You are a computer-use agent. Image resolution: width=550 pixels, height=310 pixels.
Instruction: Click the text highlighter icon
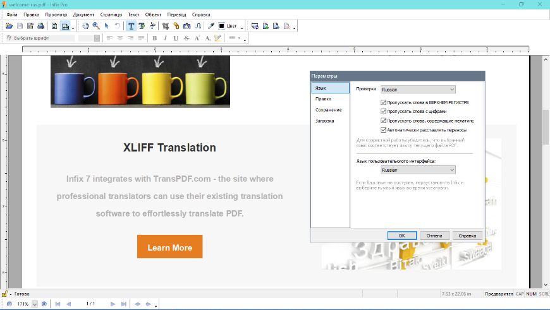[218, 38]
